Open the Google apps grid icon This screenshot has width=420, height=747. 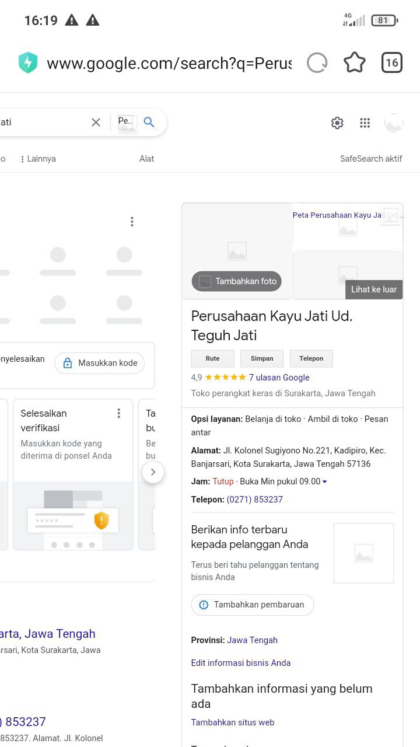365,123
